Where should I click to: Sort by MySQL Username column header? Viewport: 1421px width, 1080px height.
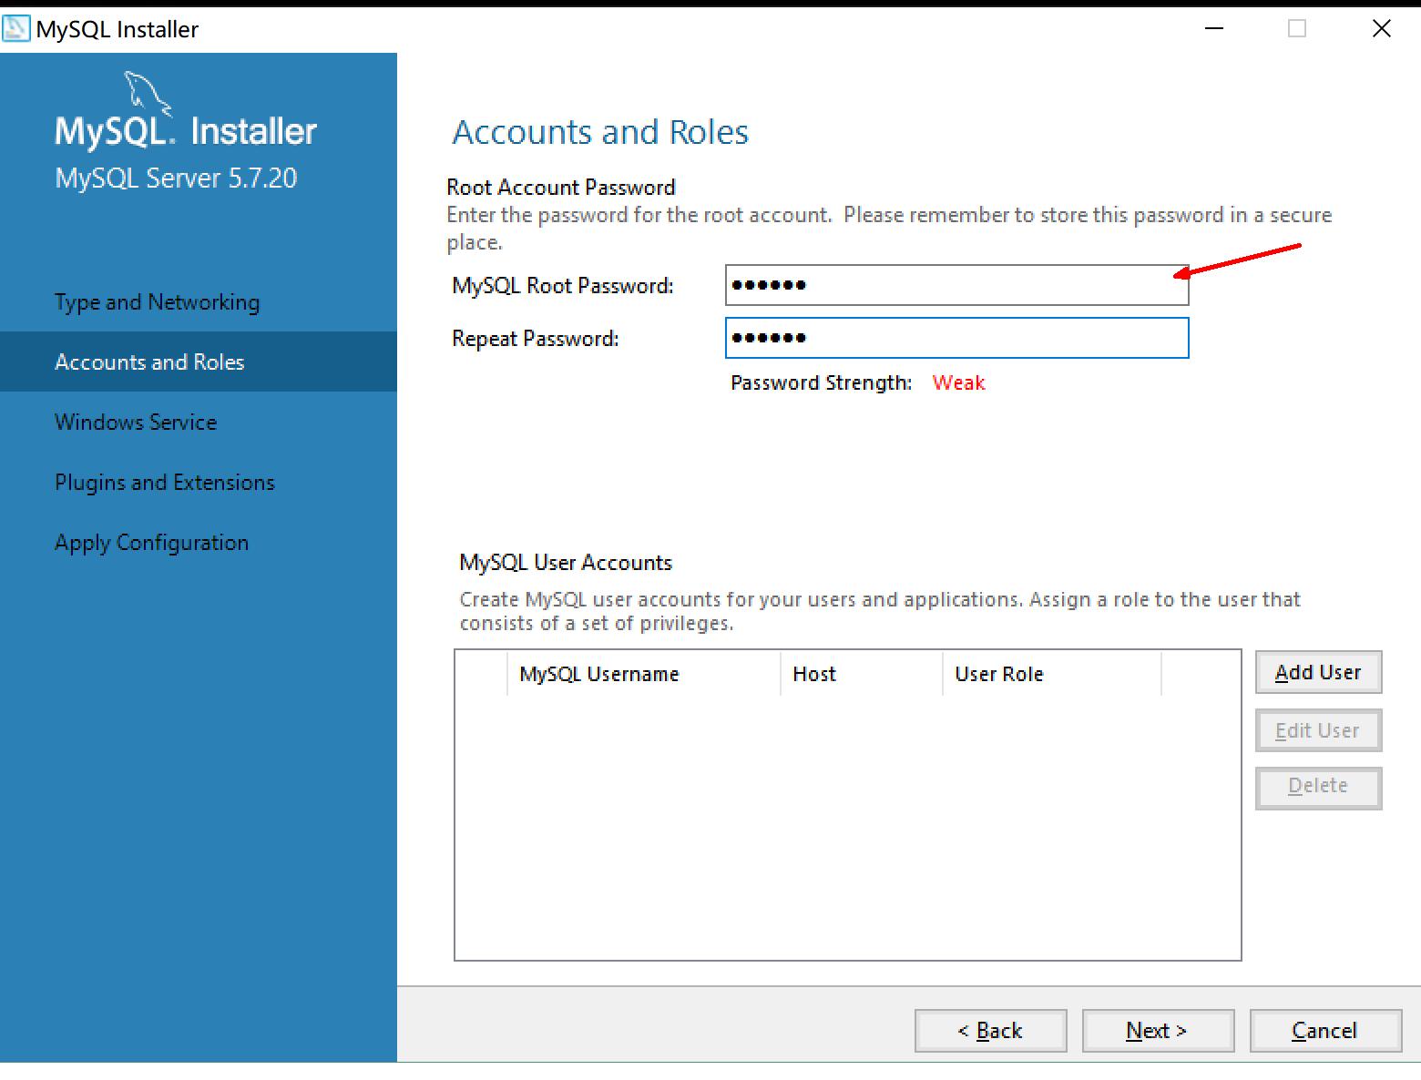644,674
